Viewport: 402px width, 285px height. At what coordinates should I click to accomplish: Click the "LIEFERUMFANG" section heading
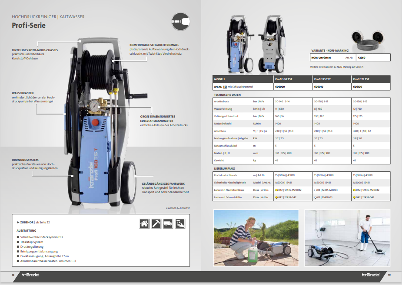224,169
